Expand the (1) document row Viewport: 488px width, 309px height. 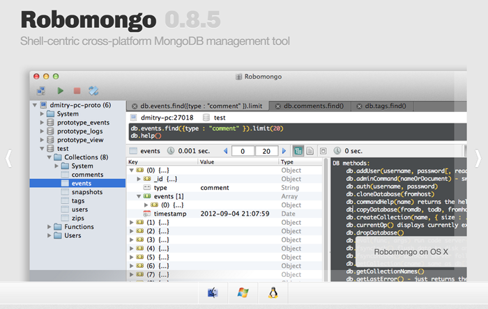[x=131, y=223]
